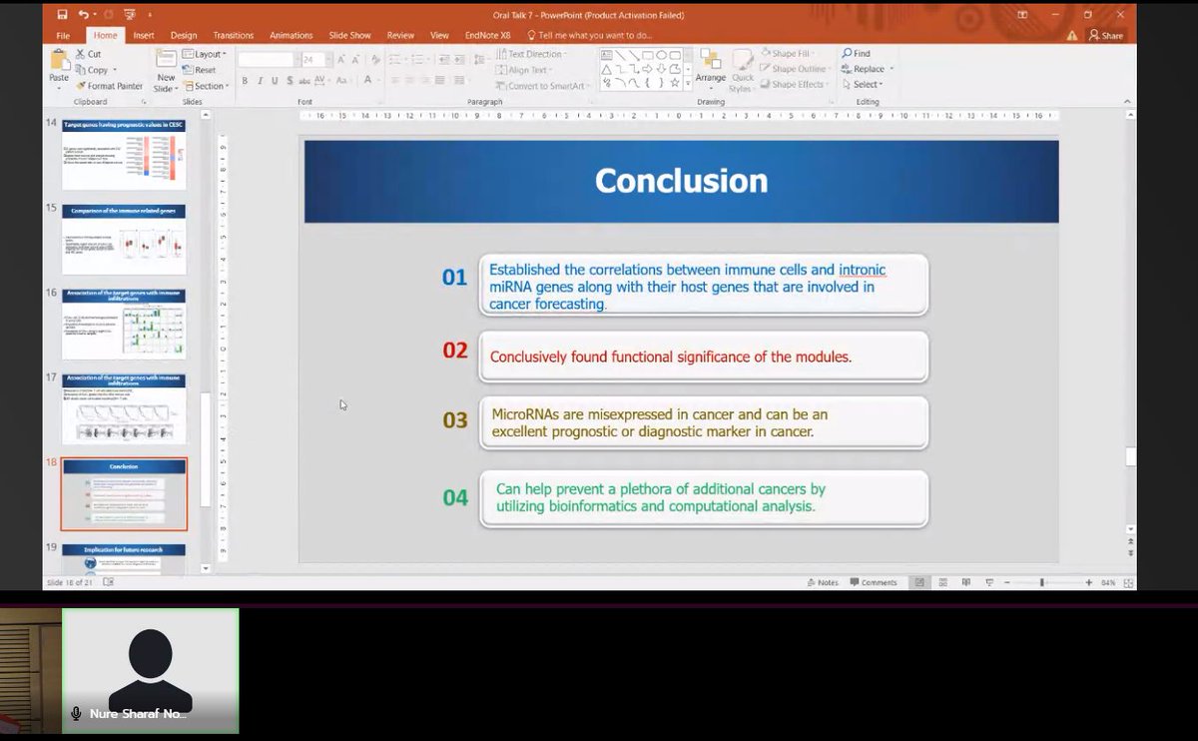Open the Design ribbon tab
1198x741 pixels.
coord(183,35)
